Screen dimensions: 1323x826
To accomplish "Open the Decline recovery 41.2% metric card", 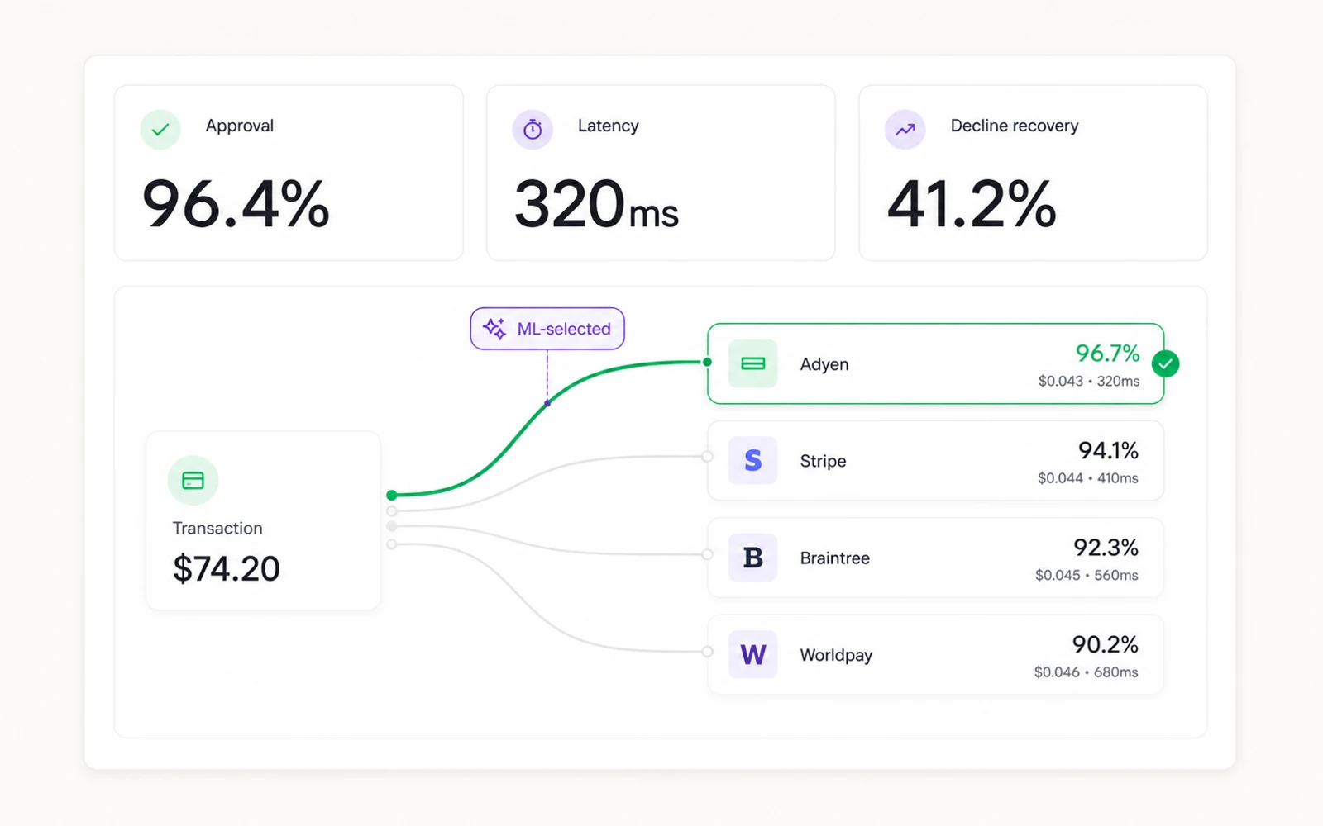I will point(1033,173).
